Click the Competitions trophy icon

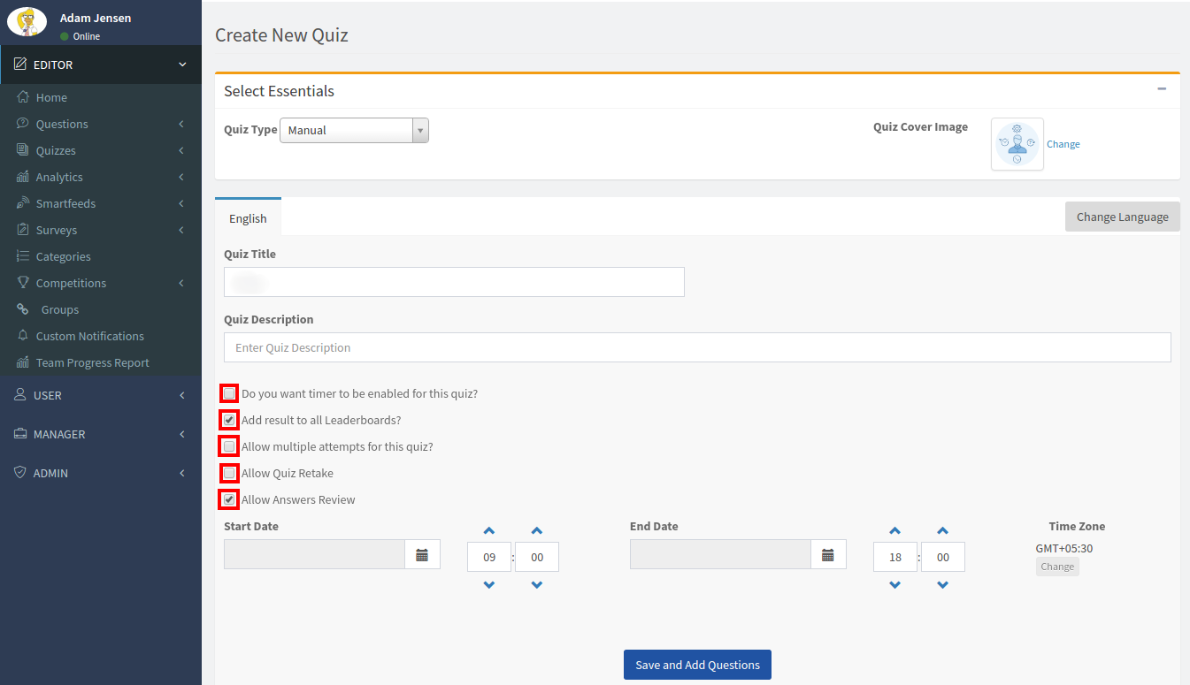tap(23, 283)
